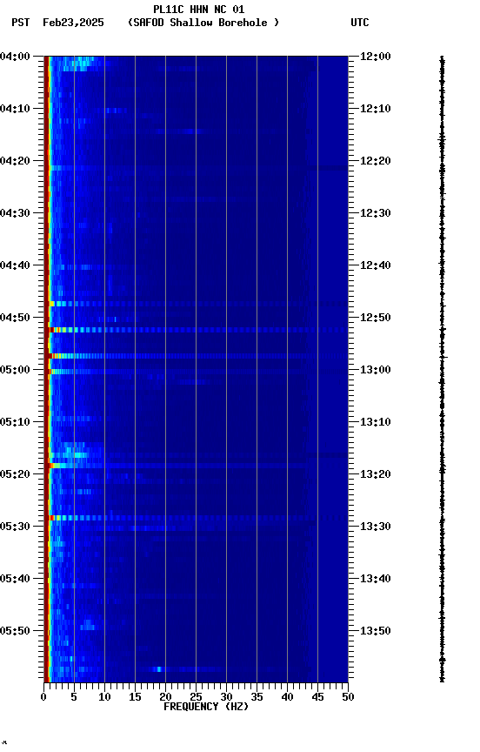Click the 04:20 PST time label

point(15,161)
